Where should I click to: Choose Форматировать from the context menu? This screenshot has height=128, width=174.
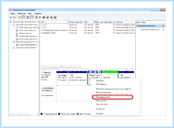[x=116, y=93]
